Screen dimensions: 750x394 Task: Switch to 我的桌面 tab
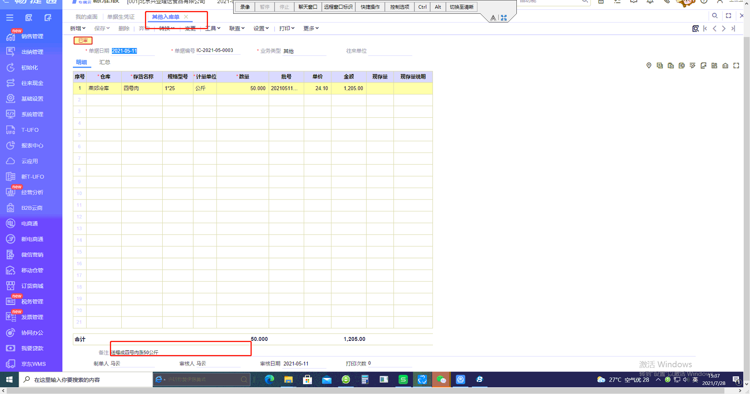(86, 17)
